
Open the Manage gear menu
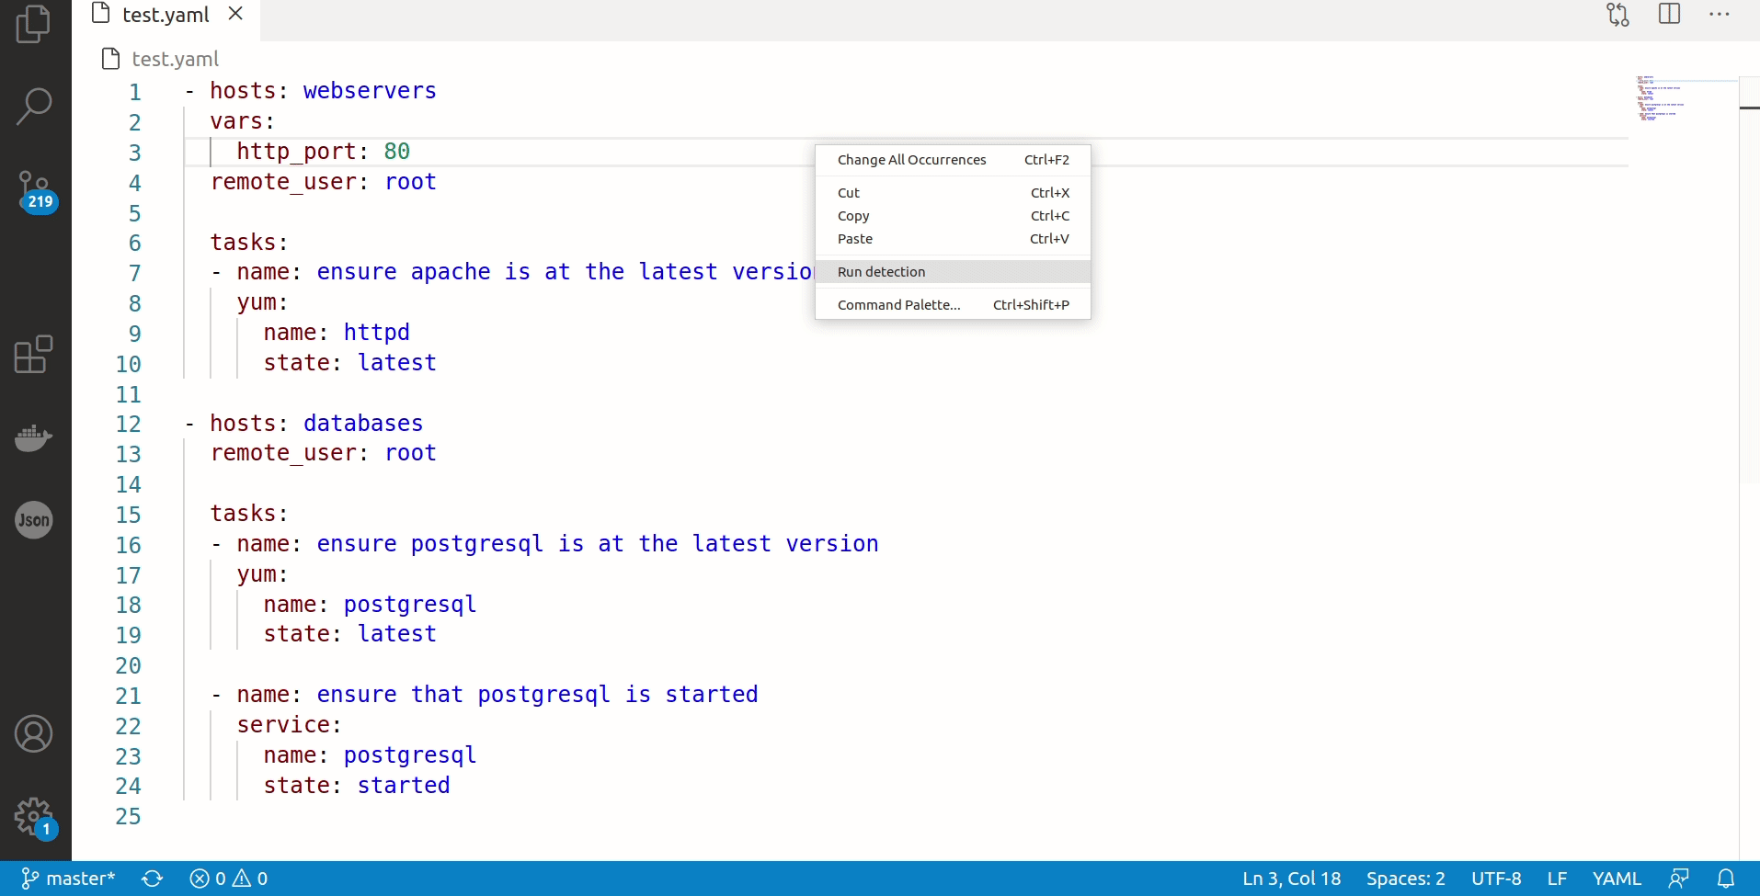coord(34,816)
